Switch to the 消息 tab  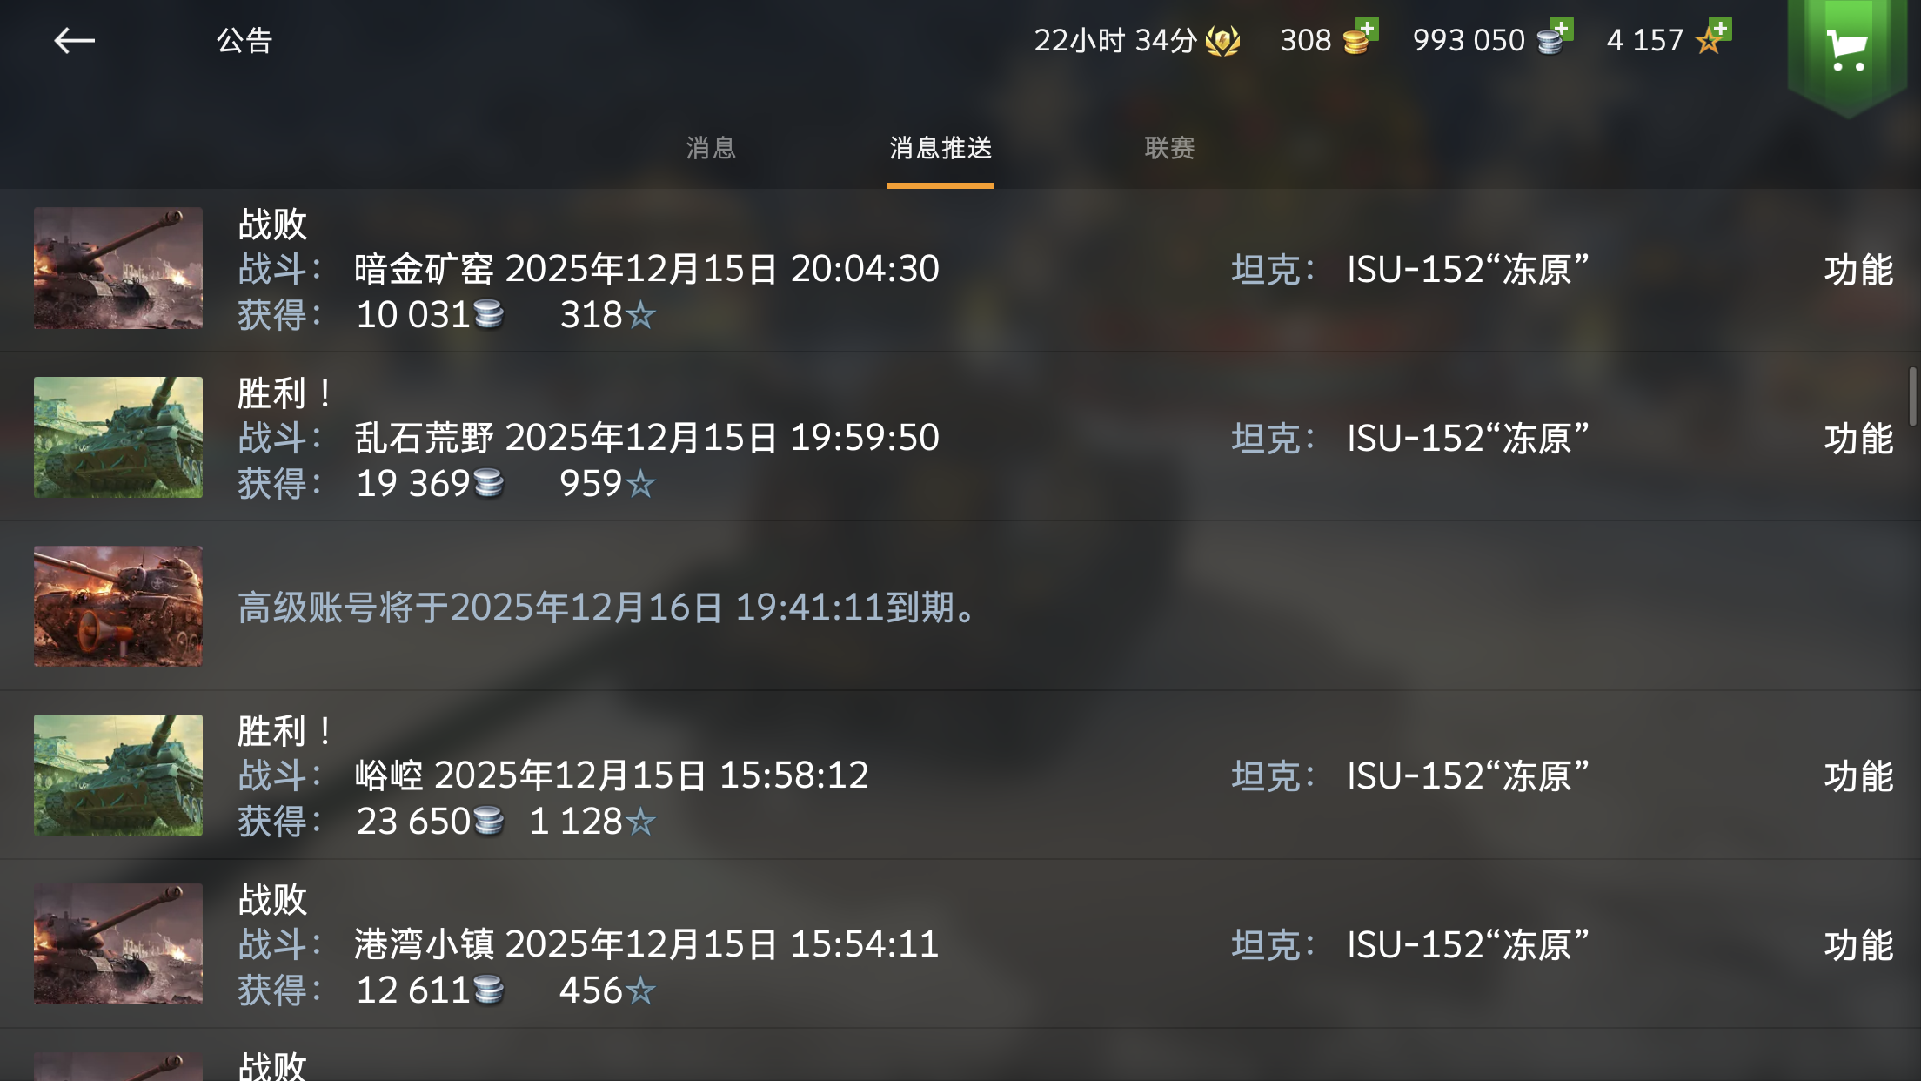point(711,148)
